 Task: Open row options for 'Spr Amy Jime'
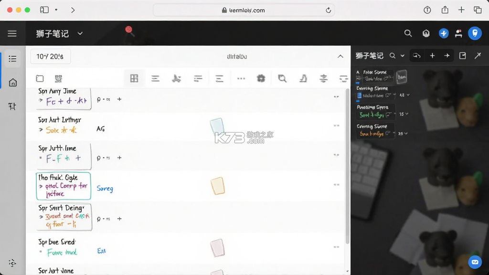[336, 96]
